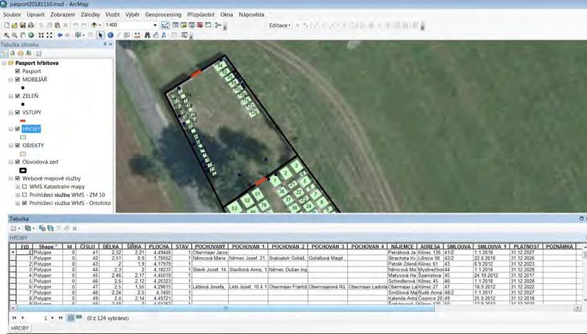Click the Add Data button
Screen dimensions: 587x334
[94, 25]
